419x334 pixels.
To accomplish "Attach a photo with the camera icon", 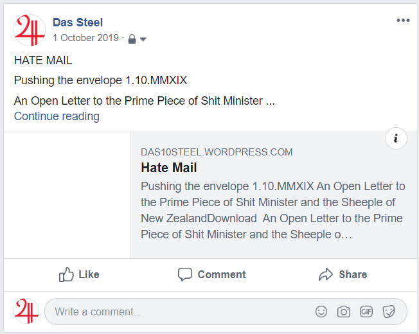I will (344, 312).
